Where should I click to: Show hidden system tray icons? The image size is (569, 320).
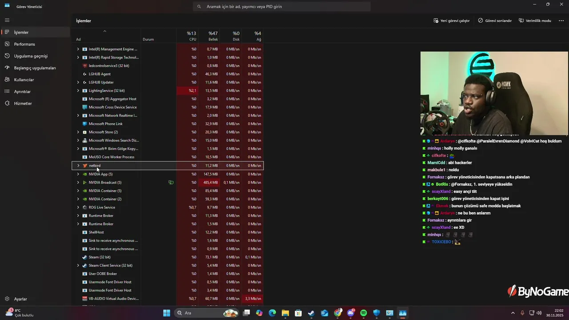[513, 313]
